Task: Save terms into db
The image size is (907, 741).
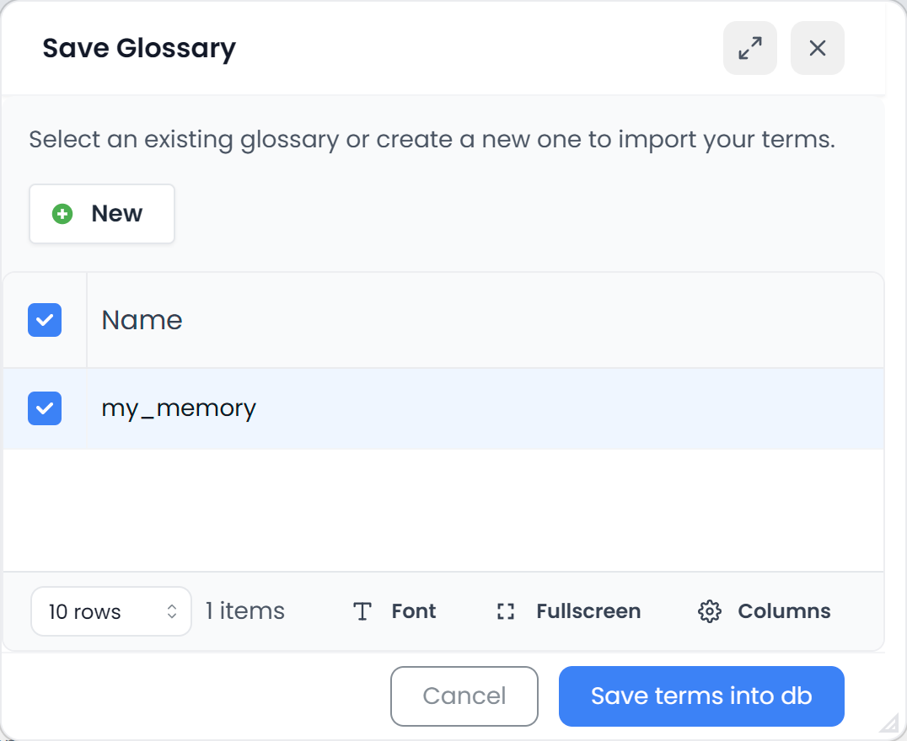Action: 700,696
